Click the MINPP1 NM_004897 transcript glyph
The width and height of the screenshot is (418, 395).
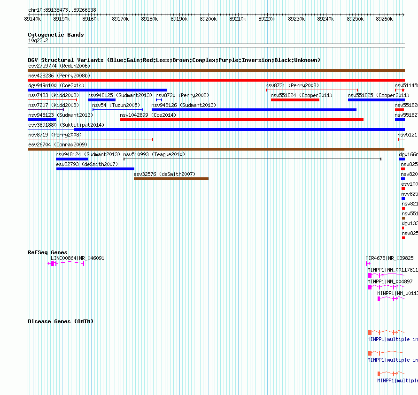pos(386,287)
